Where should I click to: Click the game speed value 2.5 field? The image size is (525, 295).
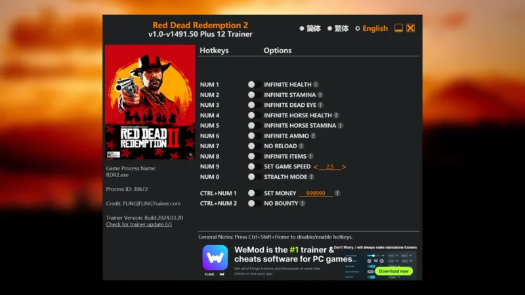330,167
